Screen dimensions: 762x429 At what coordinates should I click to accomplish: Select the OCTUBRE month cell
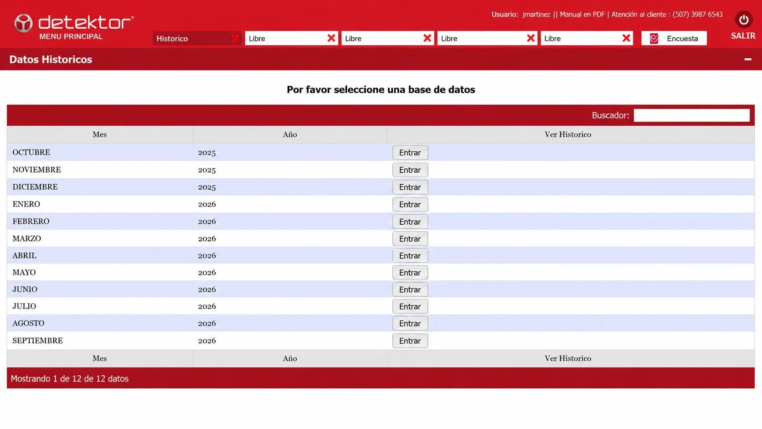pos(100,152)
